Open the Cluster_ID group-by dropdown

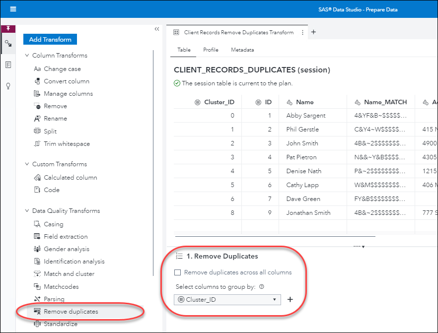click(x=227, y=300)
